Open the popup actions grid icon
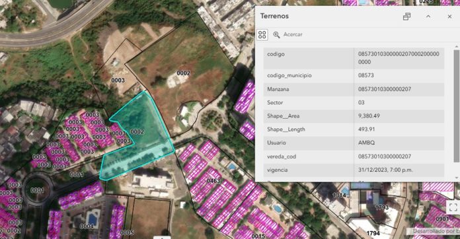 click(x=262, y=34)
